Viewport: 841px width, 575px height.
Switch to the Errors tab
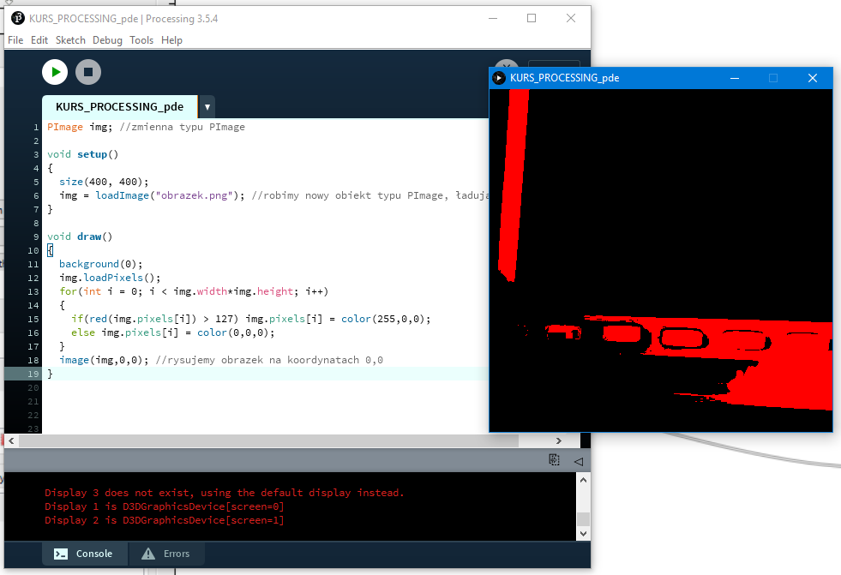[167, 554]
